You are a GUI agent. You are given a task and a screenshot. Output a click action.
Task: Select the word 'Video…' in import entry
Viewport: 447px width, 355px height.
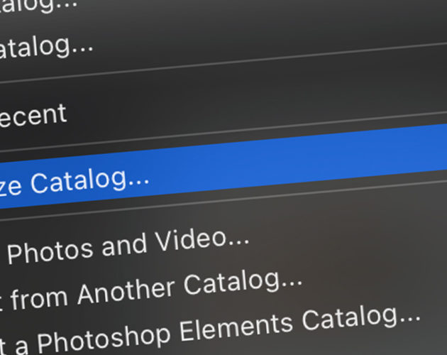click(x=203, y=240)
